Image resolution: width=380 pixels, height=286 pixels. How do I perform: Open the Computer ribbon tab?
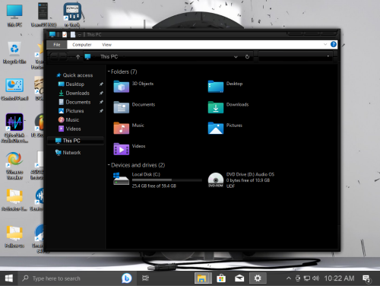(82, 45)
